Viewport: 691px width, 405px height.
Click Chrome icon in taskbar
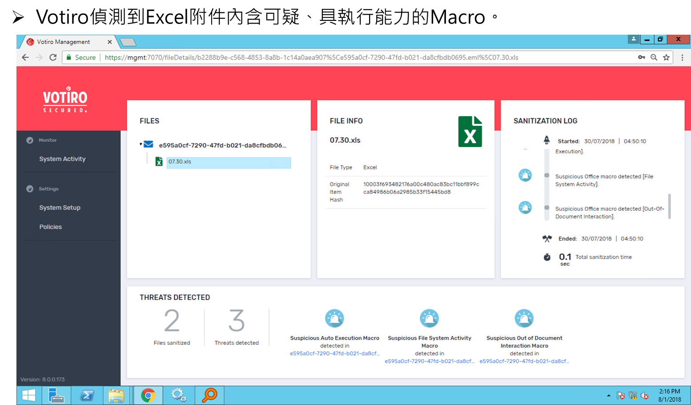pos(148,395)
